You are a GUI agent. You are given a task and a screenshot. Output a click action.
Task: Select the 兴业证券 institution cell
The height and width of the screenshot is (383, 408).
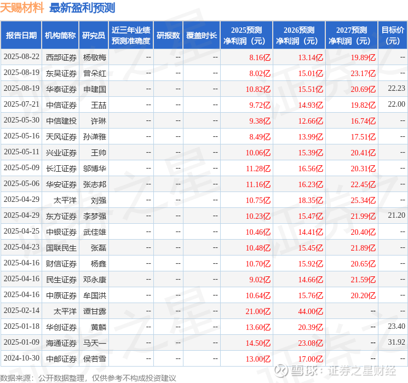click(61, 153)
